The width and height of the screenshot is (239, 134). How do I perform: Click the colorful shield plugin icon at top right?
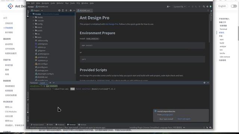pyautogui.click(x=211, y=7)
